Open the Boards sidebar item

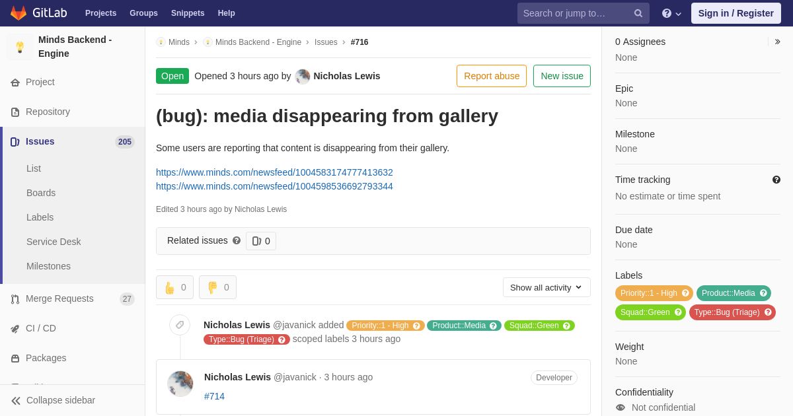(x=41, y=193)
